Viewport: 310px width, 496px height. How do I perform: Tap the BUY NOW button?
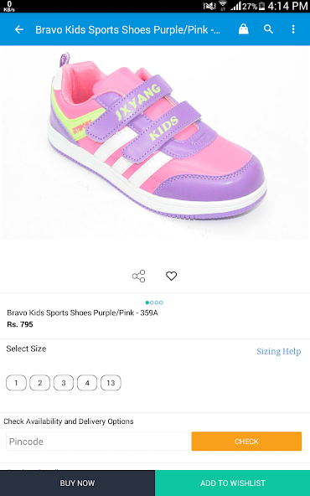(x=77, y=483)
